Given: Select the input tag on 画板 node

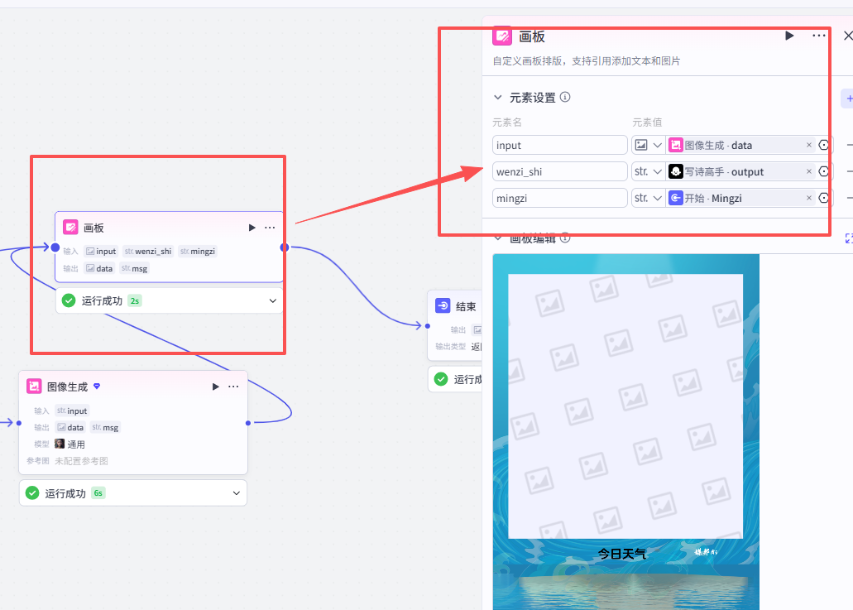Looking at the screenshot, I should tap(101, 252).
